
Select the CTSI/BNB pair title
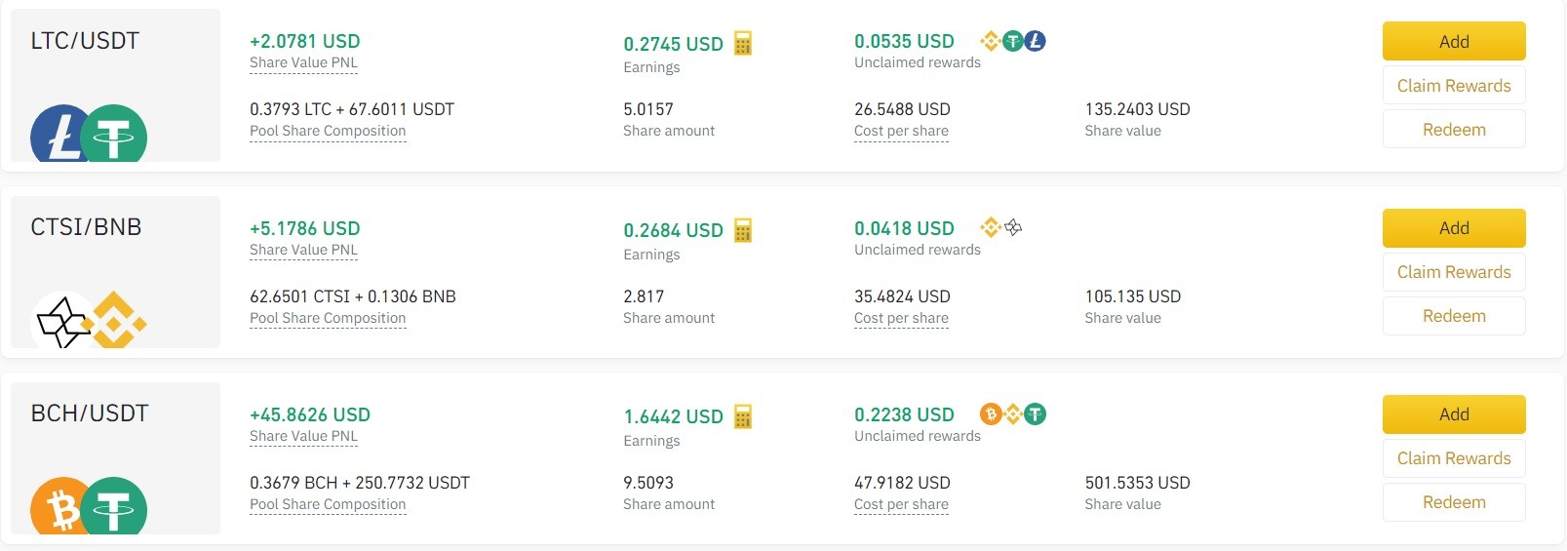pos(86,227)
